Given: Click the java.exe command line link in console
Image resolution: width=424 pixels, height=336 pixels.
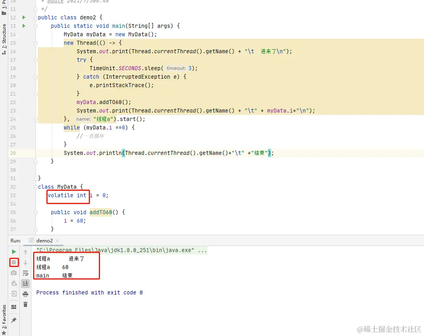Looking at the screenshot, I should [x=122, y=250].
